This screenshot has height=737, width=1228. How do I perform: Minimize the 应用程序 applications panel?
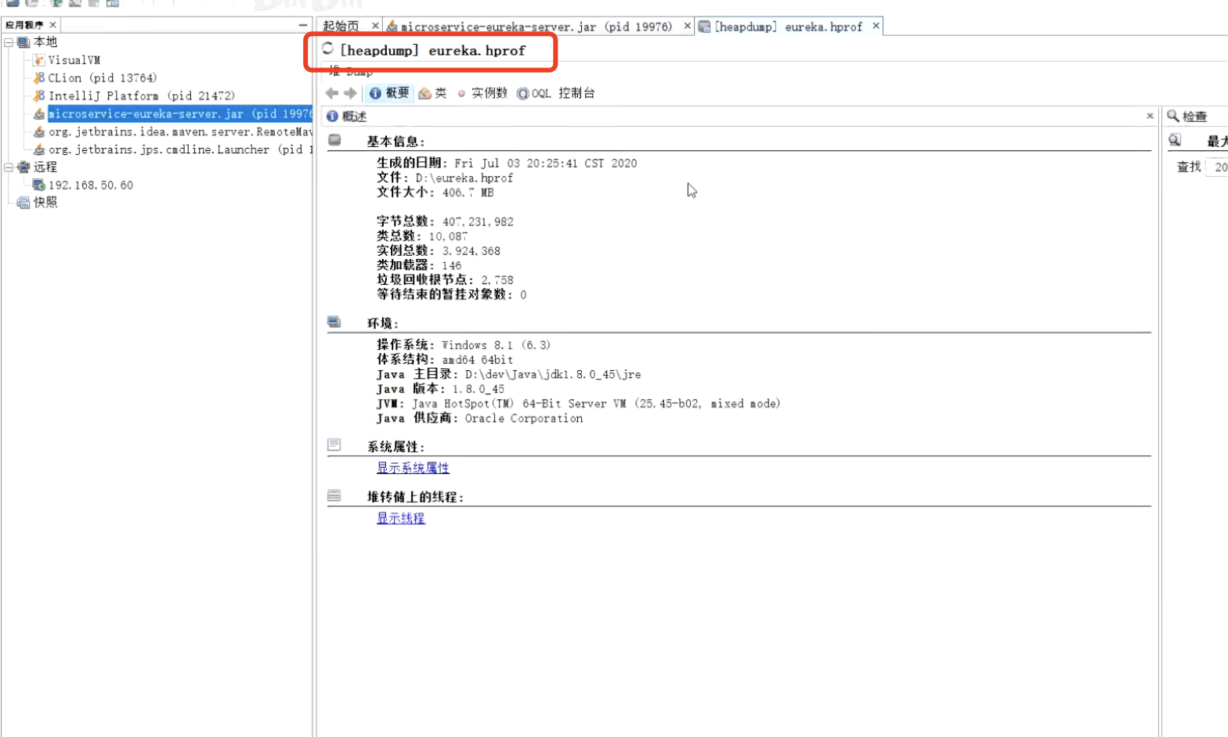(303, 25)
